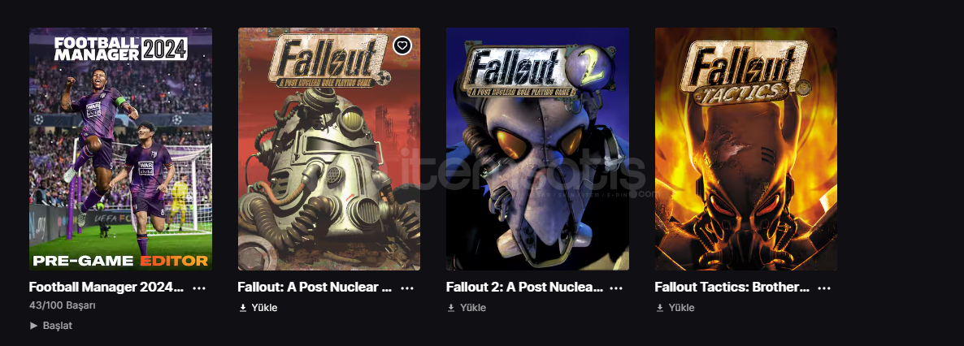Install Fallout 2 with the Yükle text
The height and width of the screenshot is (346, 964).
click(473, 307)
